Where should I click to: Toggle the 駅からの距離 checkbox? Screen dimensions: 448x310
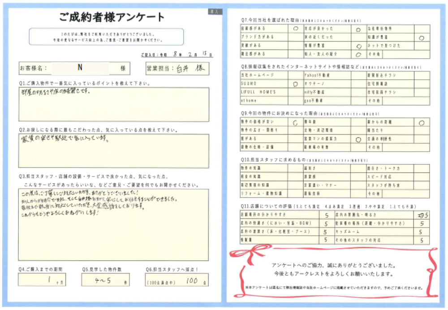(421, 122)
